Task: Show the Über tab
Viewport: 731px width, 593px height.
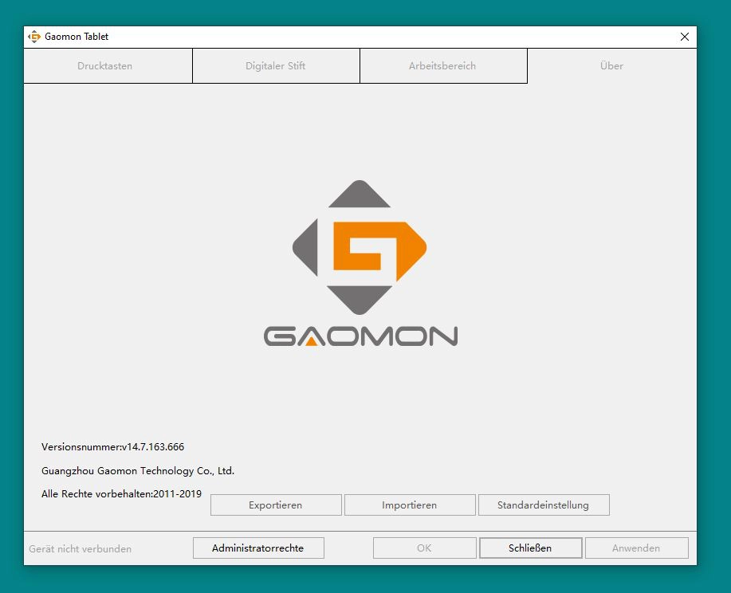Action: pyautogui.click(x=611, y=65)
